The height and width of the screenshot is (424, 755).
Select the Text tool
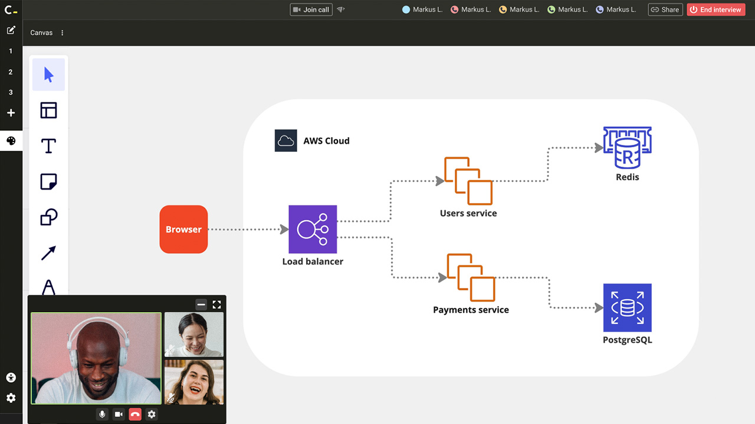48,146
